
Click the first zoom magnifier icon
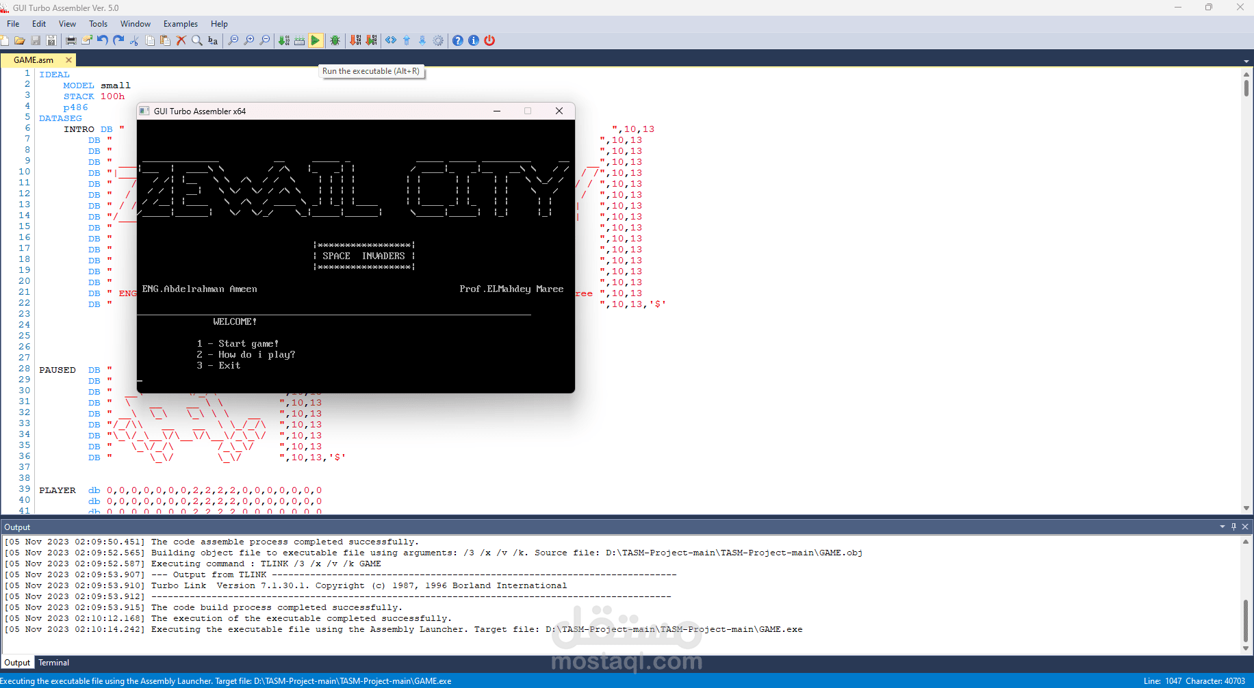pyautogui.click(x=233, y=41)
